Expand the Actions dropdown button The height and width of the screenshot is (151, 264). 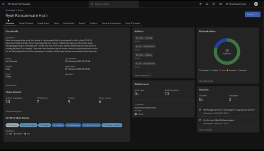click(253, 14)
